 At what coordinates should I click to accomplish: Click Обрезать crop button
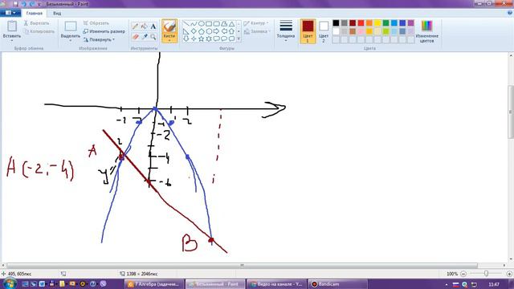(x=96, y=23)
